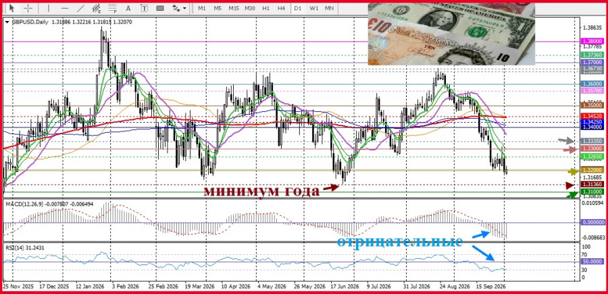
Task: Click the green 1.37360 price label
Action: [592, 56]
